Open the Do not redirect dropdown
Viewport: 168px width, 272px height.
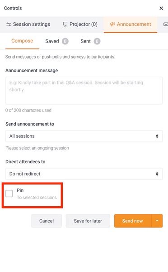point(84,174)
